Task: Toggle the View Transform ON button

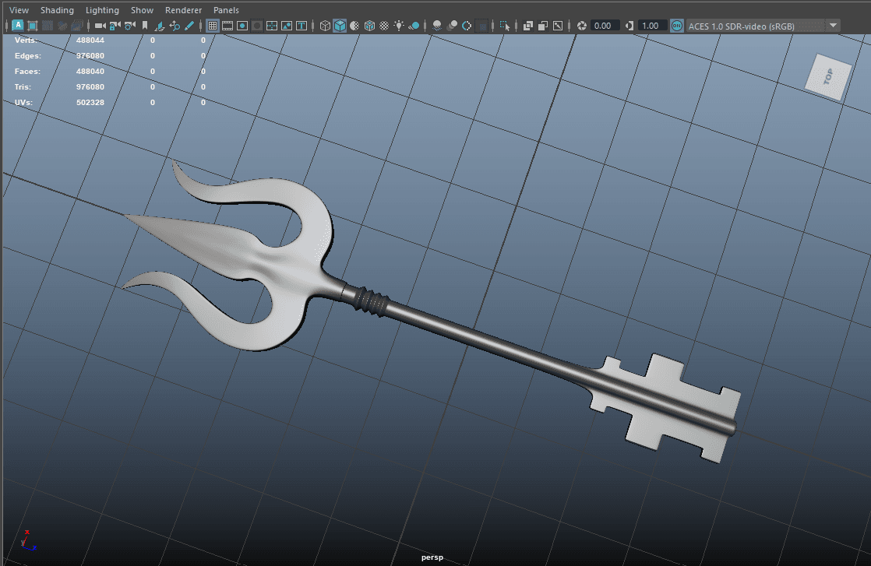Action: tap(676, 26)
